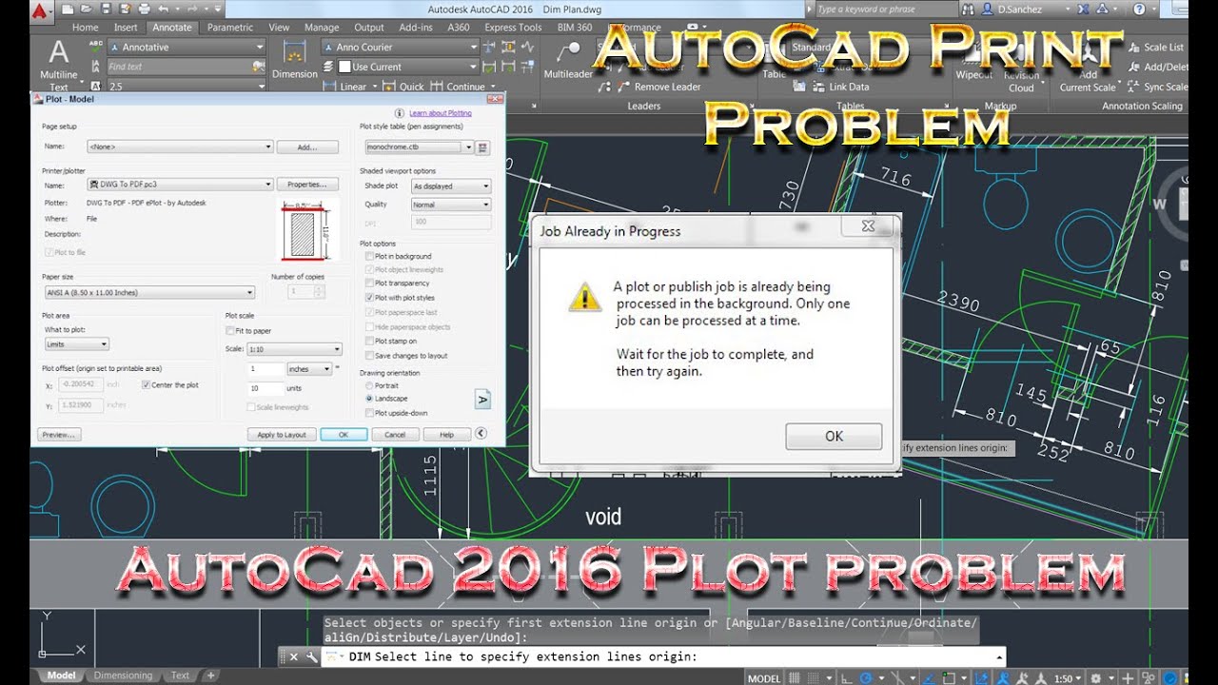Screen dimensions: 1218x685
Task: Click the Check Spelling ABC icon
Action: [x=95, y=47]
